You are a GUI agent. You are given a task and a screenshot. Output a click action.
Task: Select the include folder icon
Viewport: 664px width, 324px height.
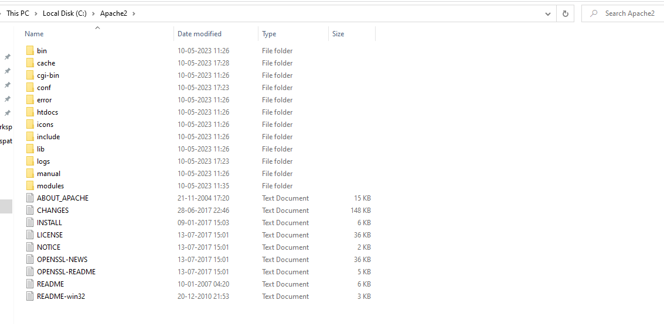coord(30,136)
